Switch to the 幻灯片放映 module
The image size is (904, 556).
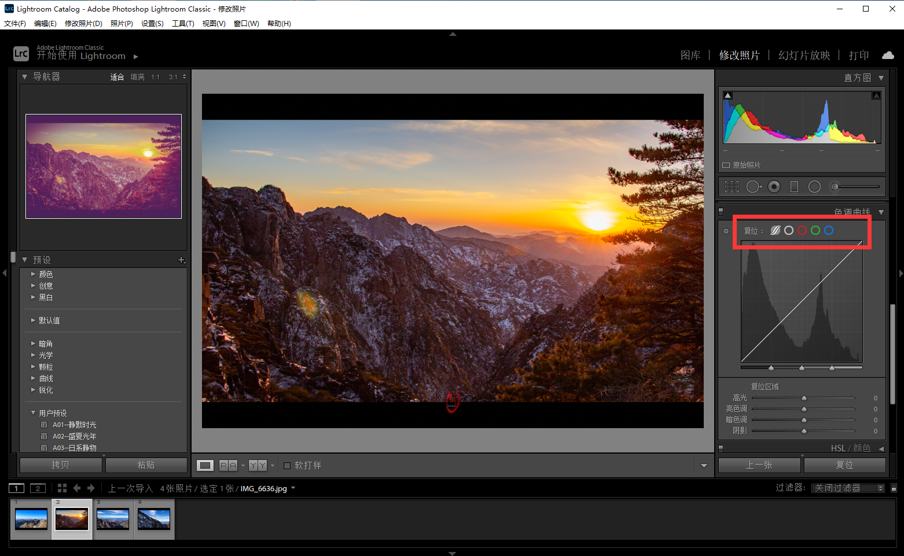click(804, 55)
